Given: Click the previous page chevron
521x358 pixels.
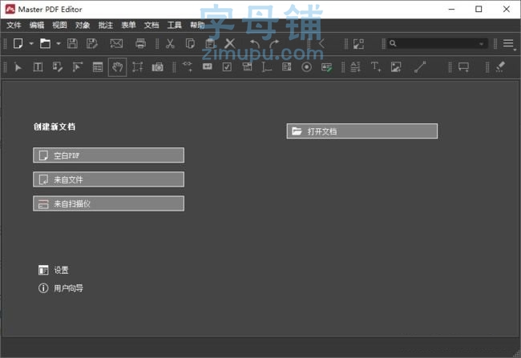Looking at the screenshot, I should tap(321, 43).
